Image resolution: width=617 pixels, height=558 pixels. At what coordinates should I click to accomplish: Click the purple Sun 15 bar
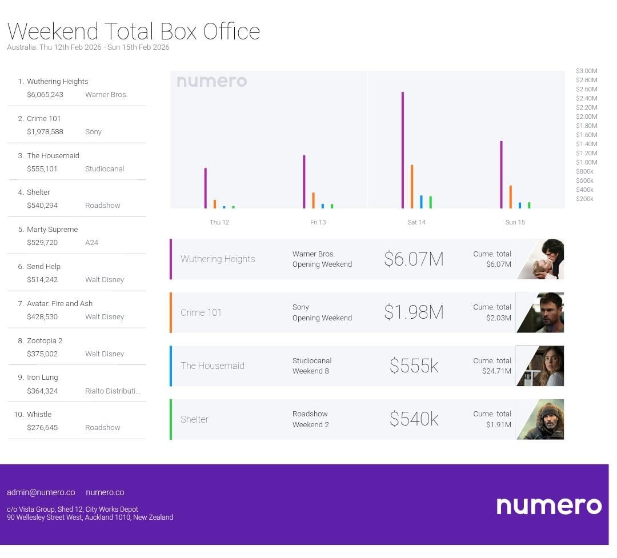(x=502, y=175)
